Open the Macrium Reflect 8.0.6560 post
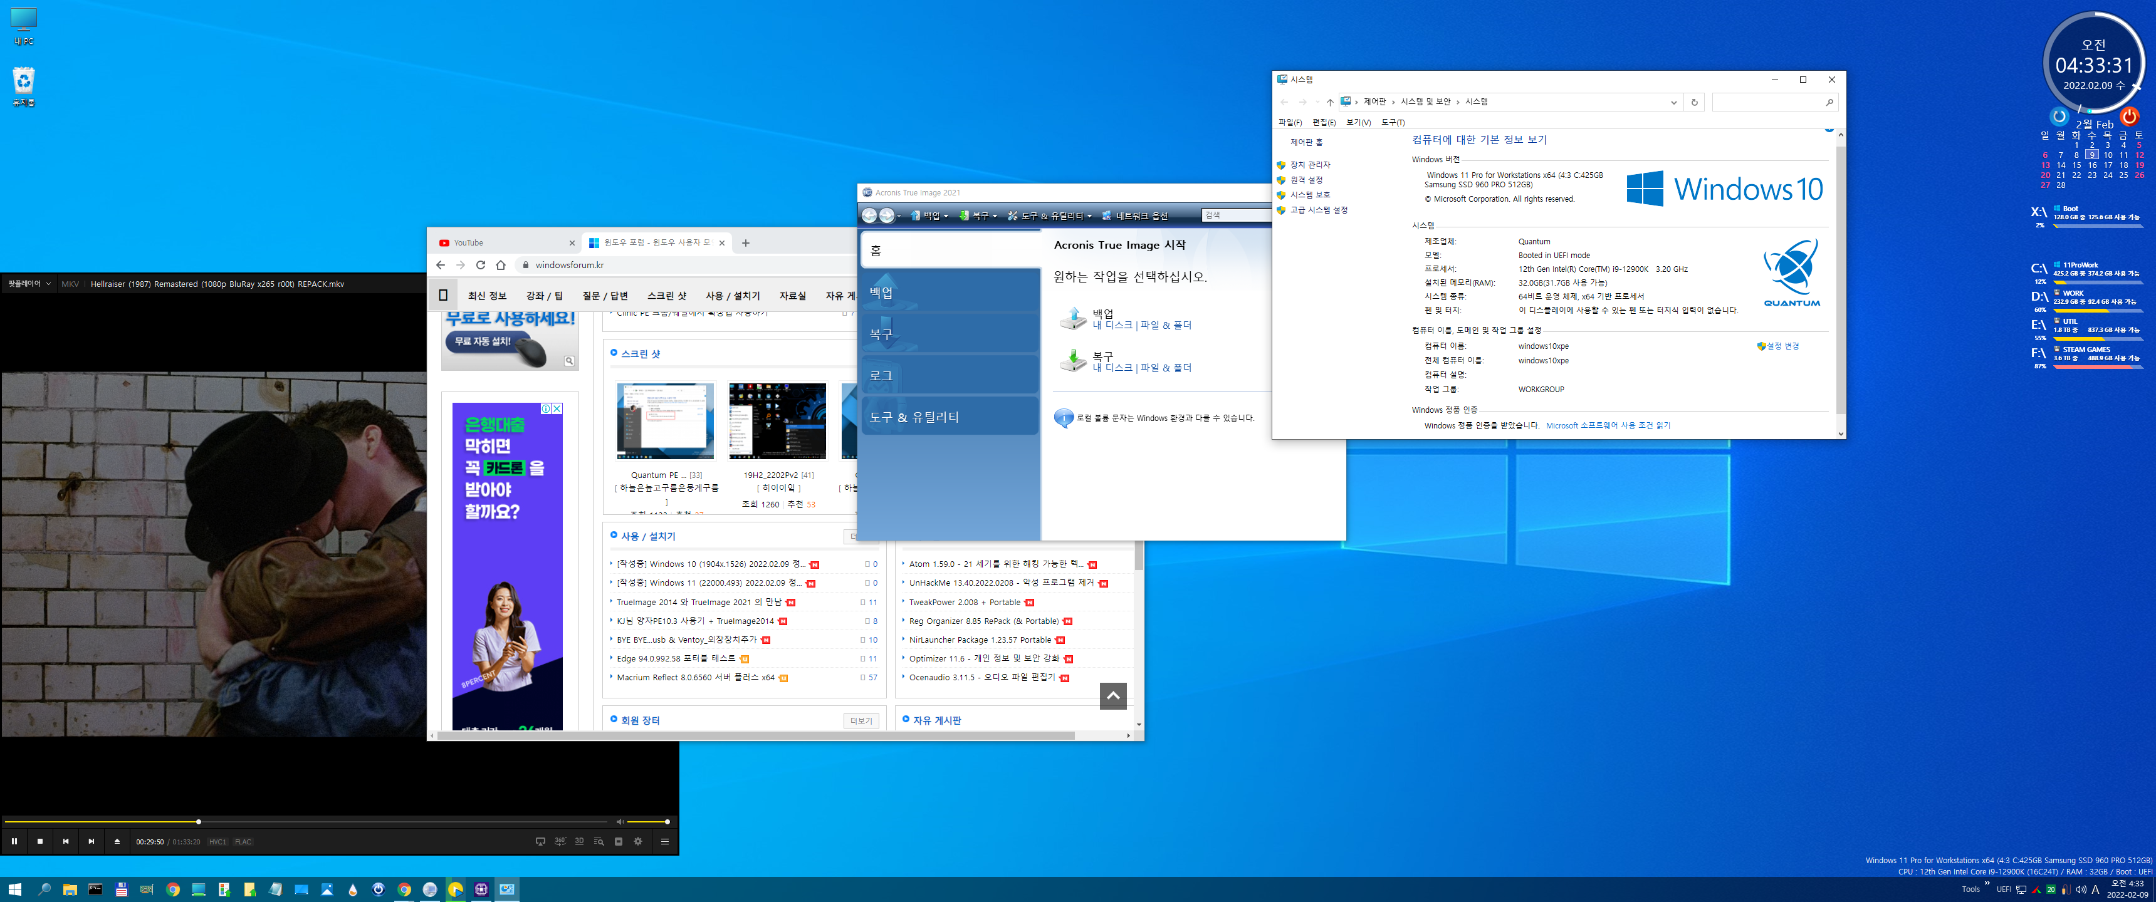 pos(696,677)
